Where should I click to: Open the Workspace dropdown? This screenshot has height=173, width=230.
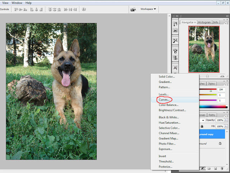(148, 9)
